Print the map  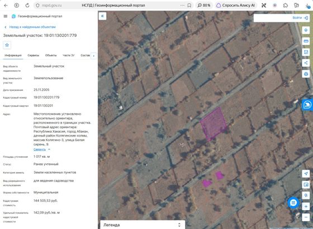[306, 74]
